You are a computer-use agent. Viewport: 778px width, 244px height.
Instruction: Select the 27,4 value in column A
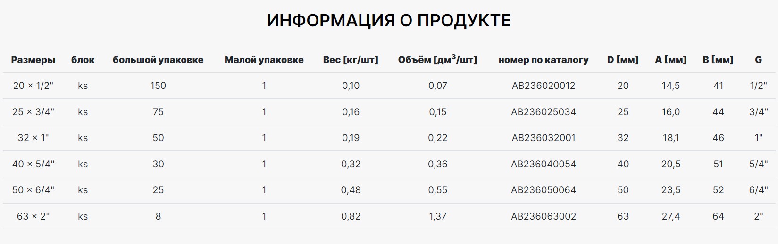coord(670,216)
